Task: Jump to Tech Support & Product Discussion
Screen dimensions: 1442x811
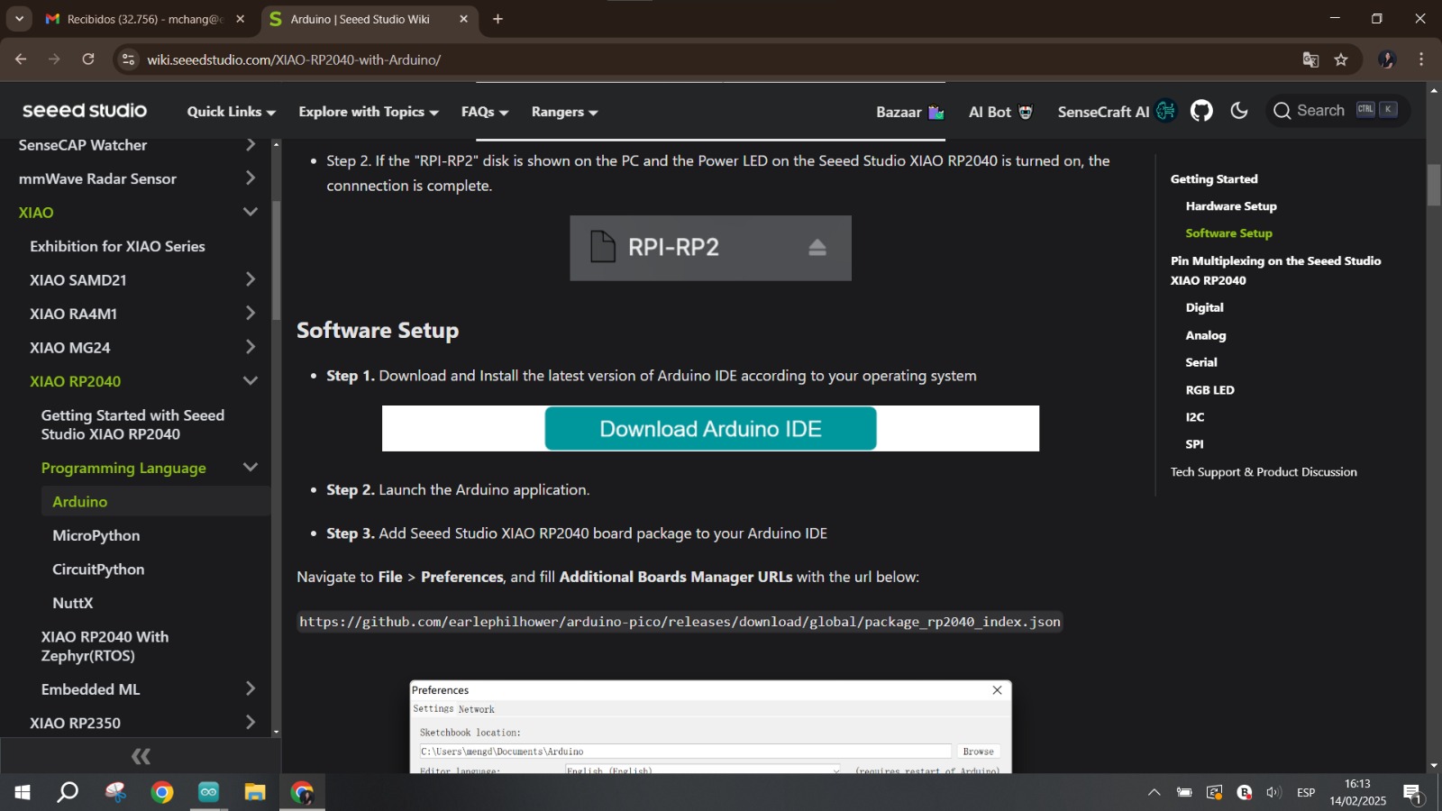Action: 1264,472
